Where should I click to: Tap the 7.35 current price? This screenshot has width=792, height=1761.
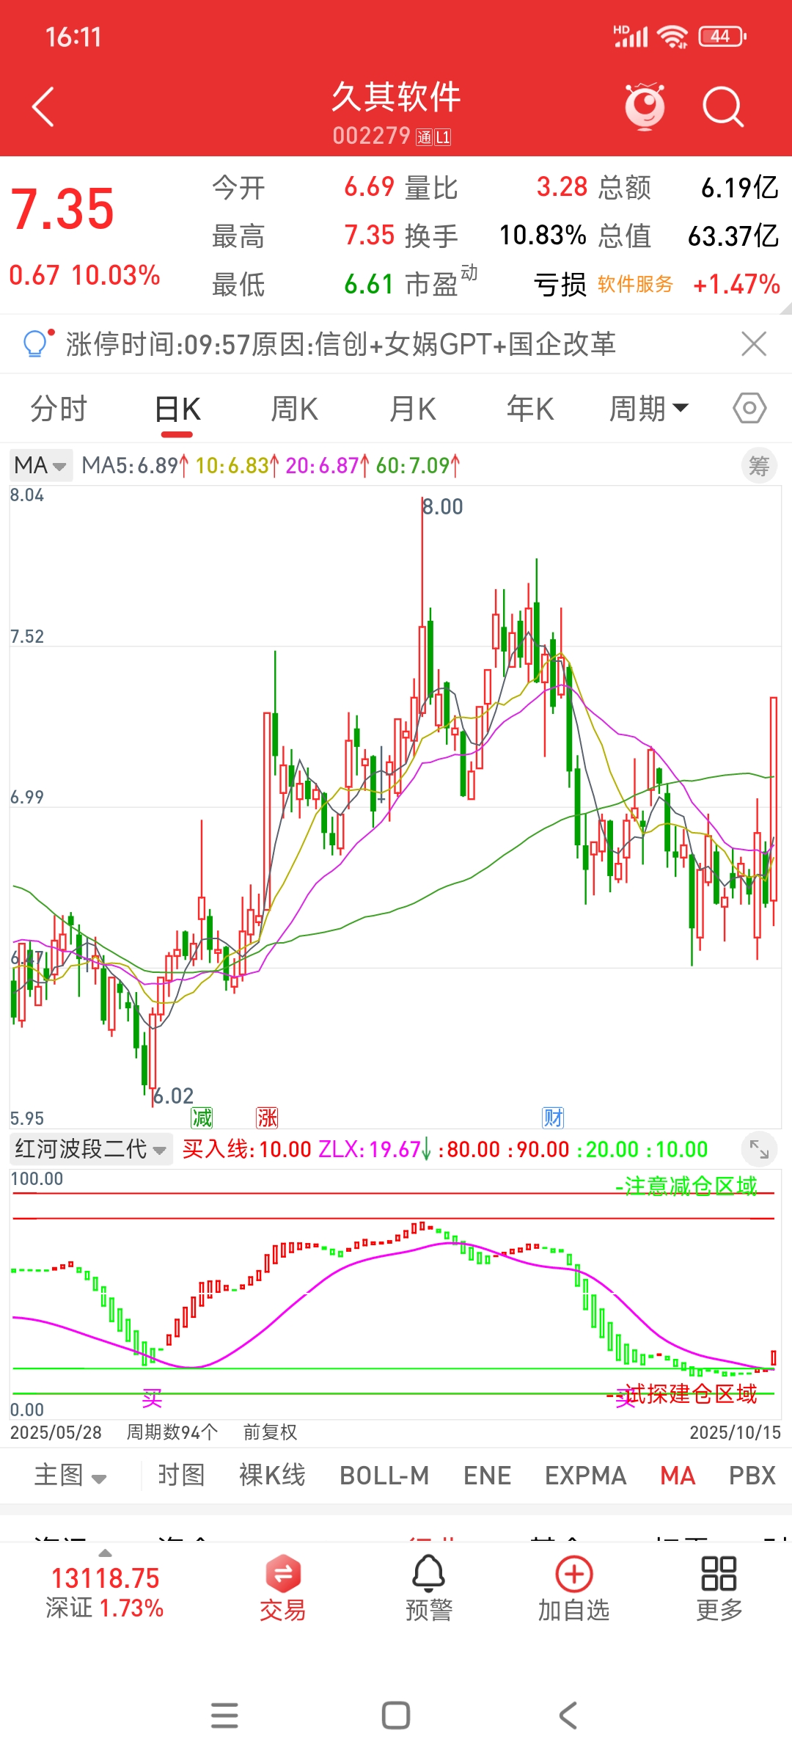pyautogui.click(x=62, y=209)
